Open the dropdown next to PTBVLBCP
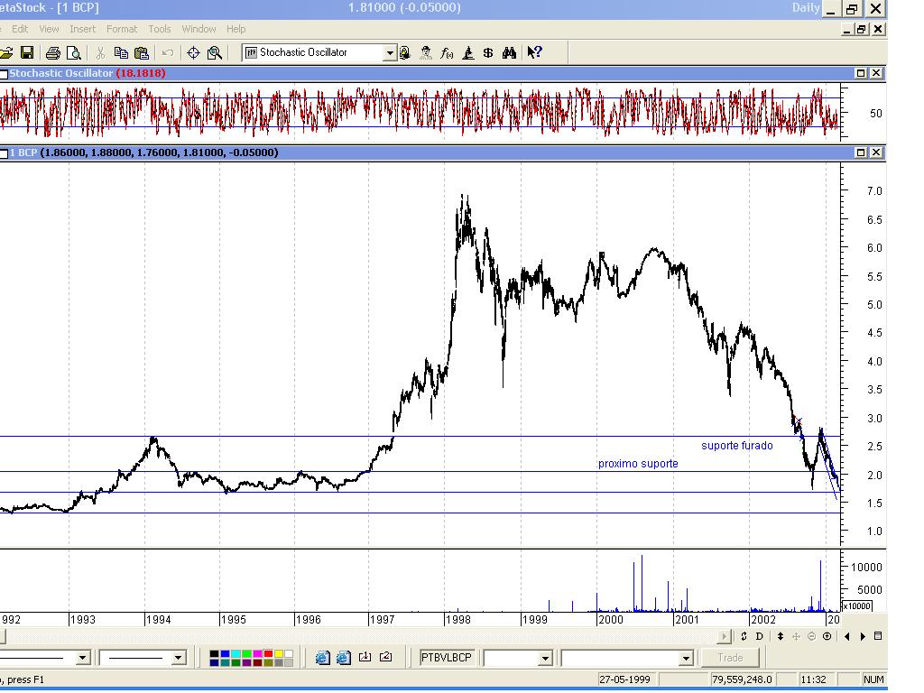Viewport: 924px width, 693px height. click(x=545, y=658)
